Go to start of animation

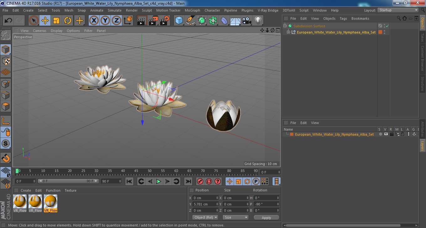[x=129, y=181]
